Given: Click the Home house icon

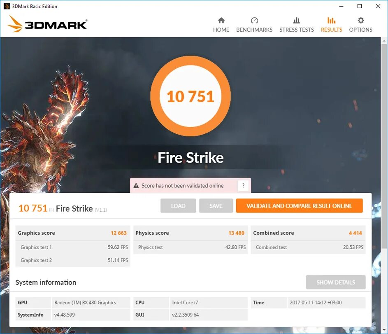Looking at the screenshot, I should point(221,20).
